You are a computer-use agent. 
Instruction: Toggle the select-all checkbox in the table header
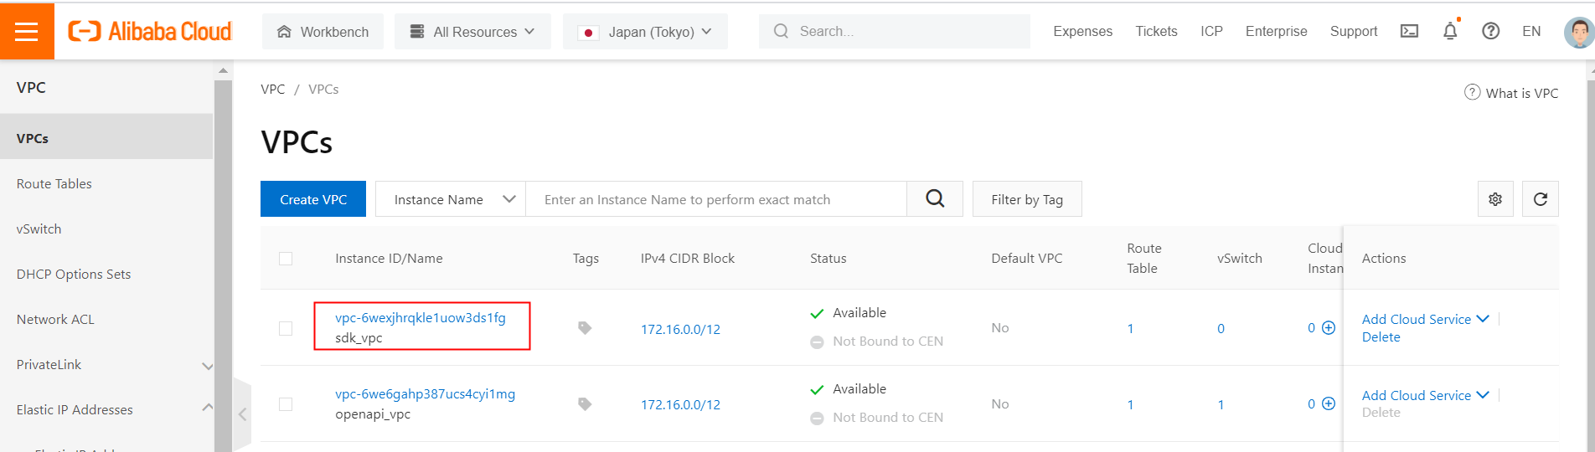(x=286, y=259)
